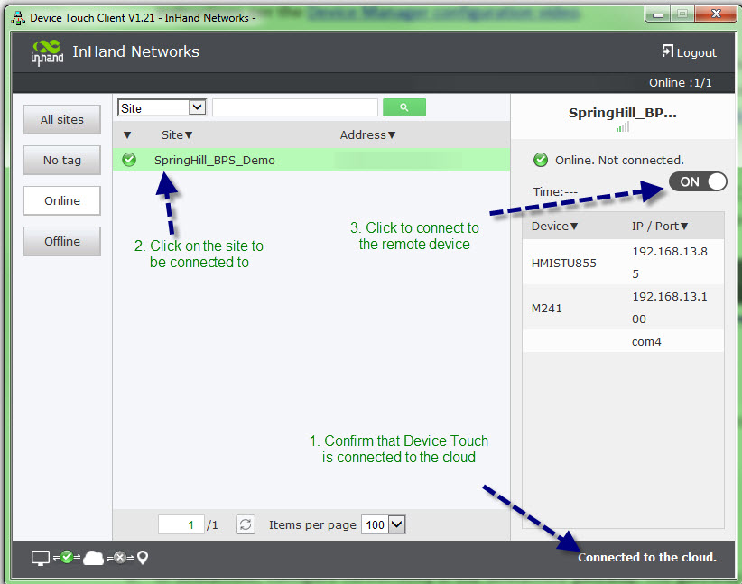Click the cloud icon in the status bar
The image size is (742, 584).
click(x=93, y=558)
